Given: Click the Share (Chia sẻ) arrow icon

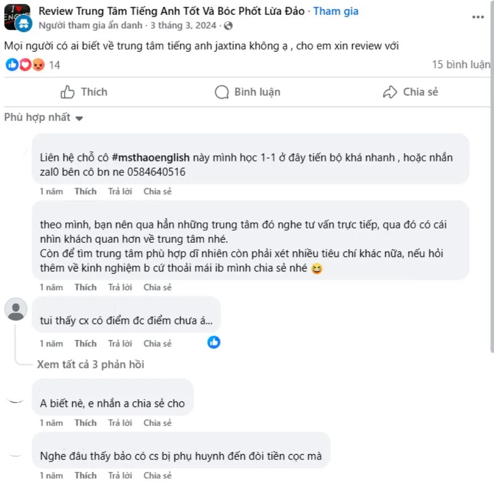Looking at the screenshot, I should coord(391,92).
